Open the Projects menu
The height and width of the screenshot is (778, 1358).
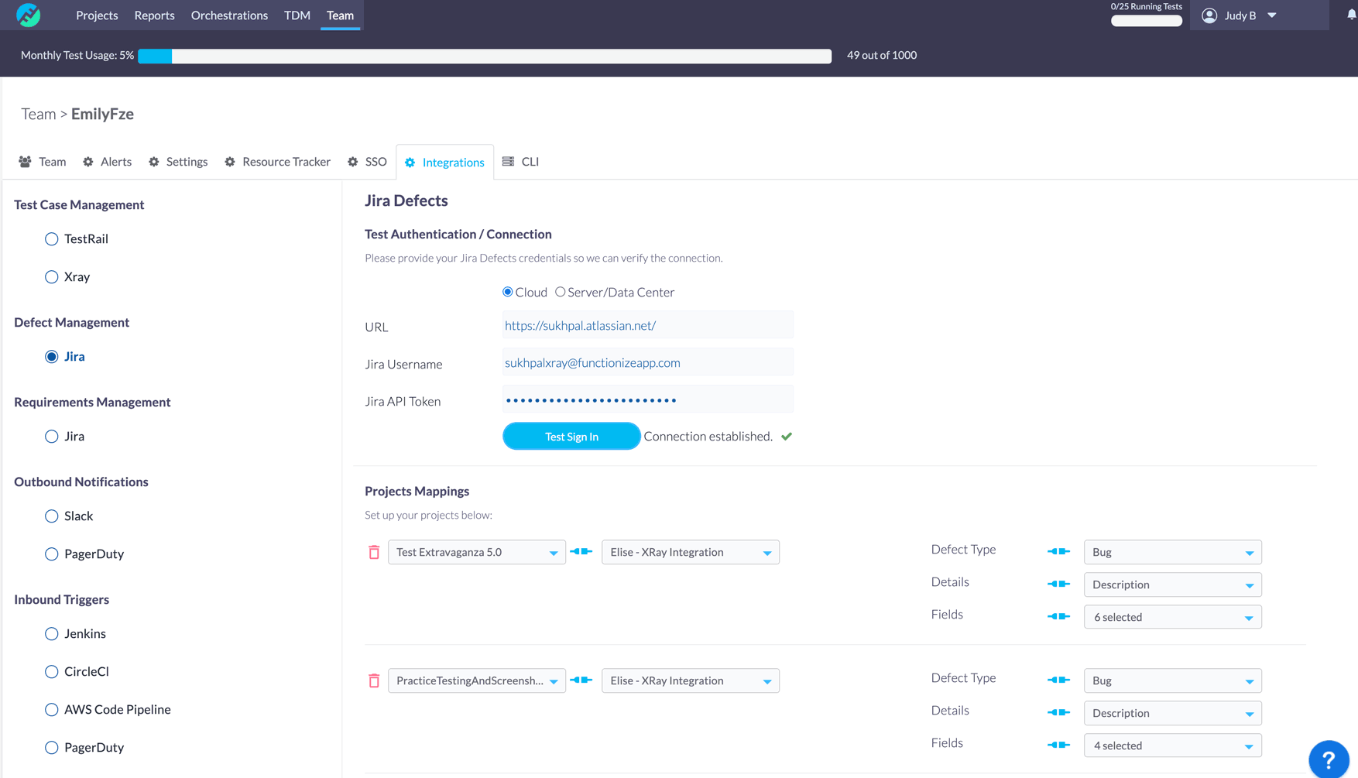(97, 15)
